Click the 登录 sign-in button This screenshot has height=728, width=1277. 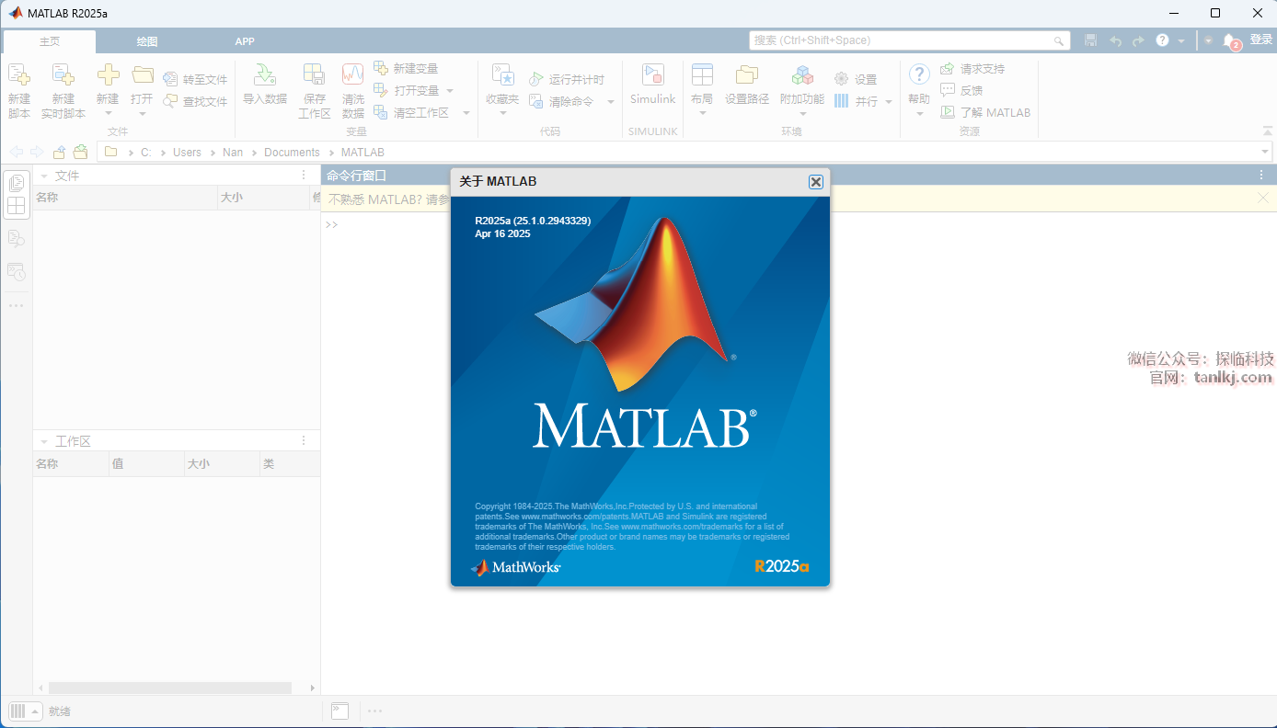pyautogui.click(x=1260, y=40)
